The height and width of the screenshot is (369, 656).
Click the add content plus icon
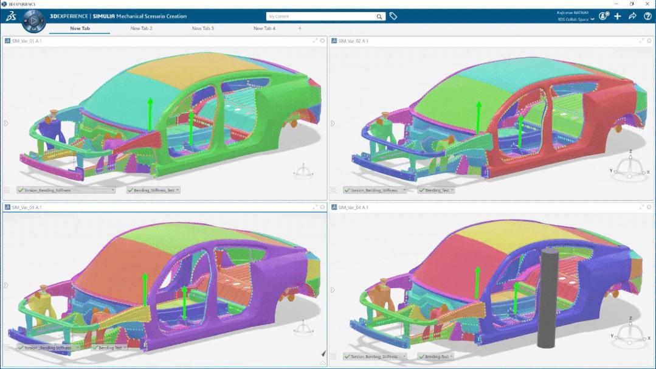pyautogui.click(x=616, y=16)
